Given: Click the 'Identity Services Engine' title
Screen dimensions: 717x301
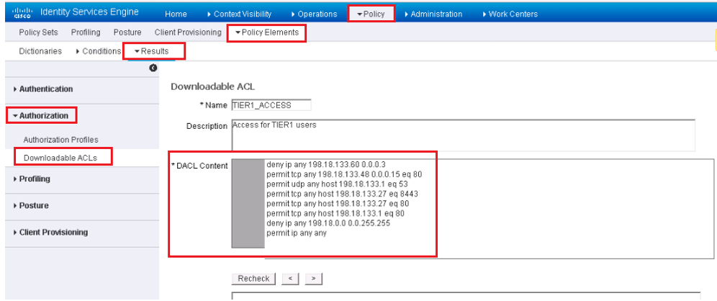Looking at the screenshot, I should pos(89,12).
